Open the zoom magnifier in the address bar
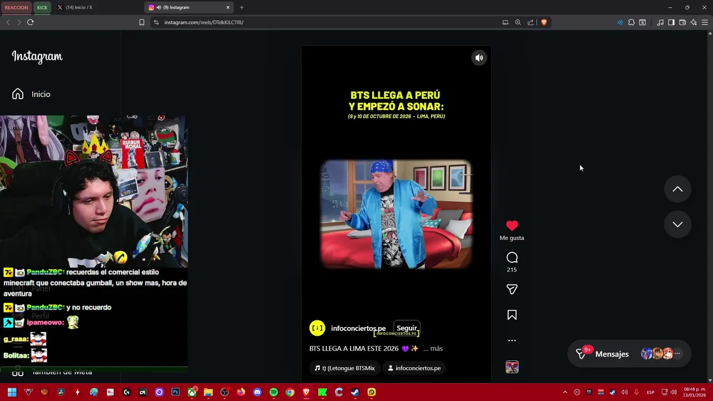 point(518,22)
